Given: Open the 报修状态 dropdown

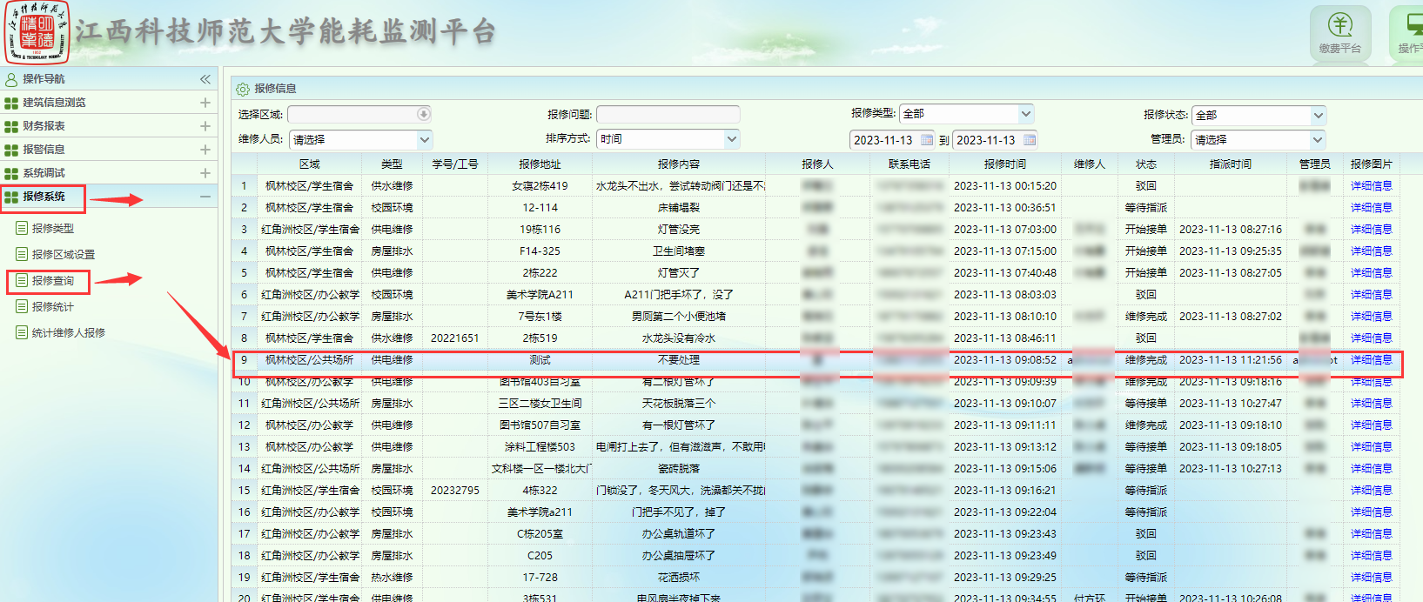Looking at the screenshot, I should click(1318, 115).
